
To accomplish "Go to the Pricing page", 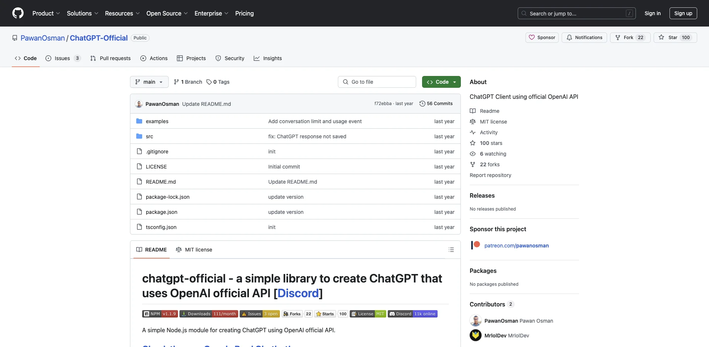I will (x=244, y=13).
